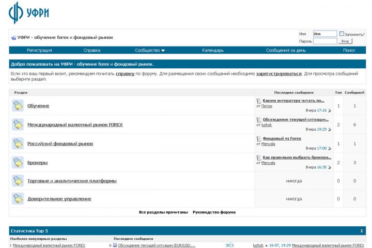Image resolution: width=372 pixels, height=248 pixels.
Task: Click the post icon beside Какую литературу читать
Action: click(x=259, y=101)
